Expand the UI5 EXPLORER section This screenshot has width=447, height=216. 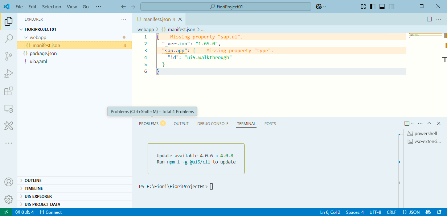pyautogui.click(x=74, y=196)
